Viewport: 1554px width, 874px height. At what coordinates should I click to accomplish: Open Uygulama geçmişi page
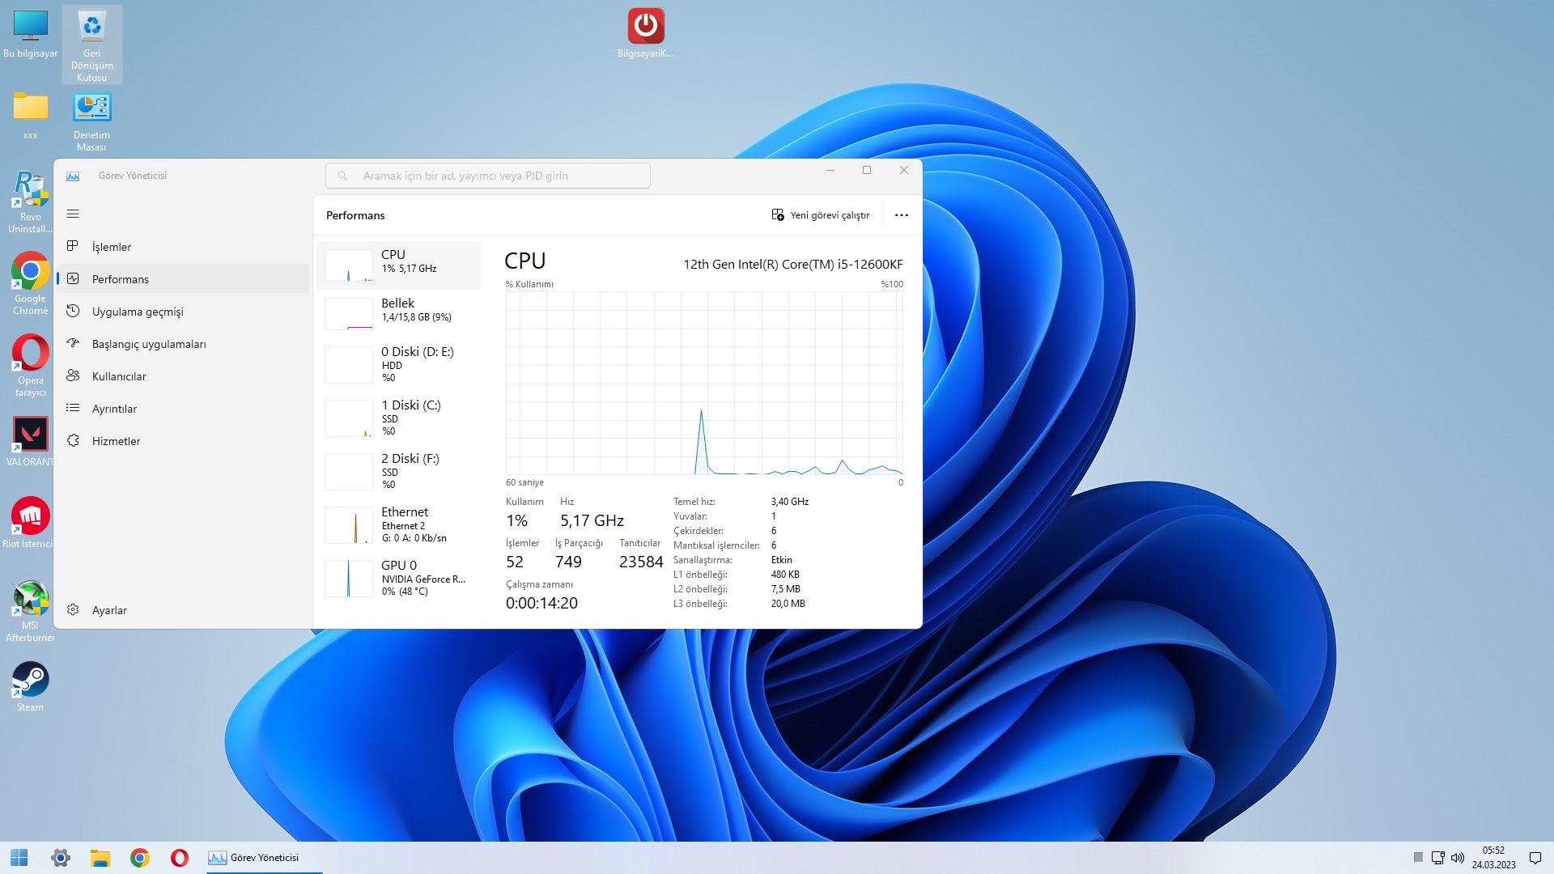(138, 312)
